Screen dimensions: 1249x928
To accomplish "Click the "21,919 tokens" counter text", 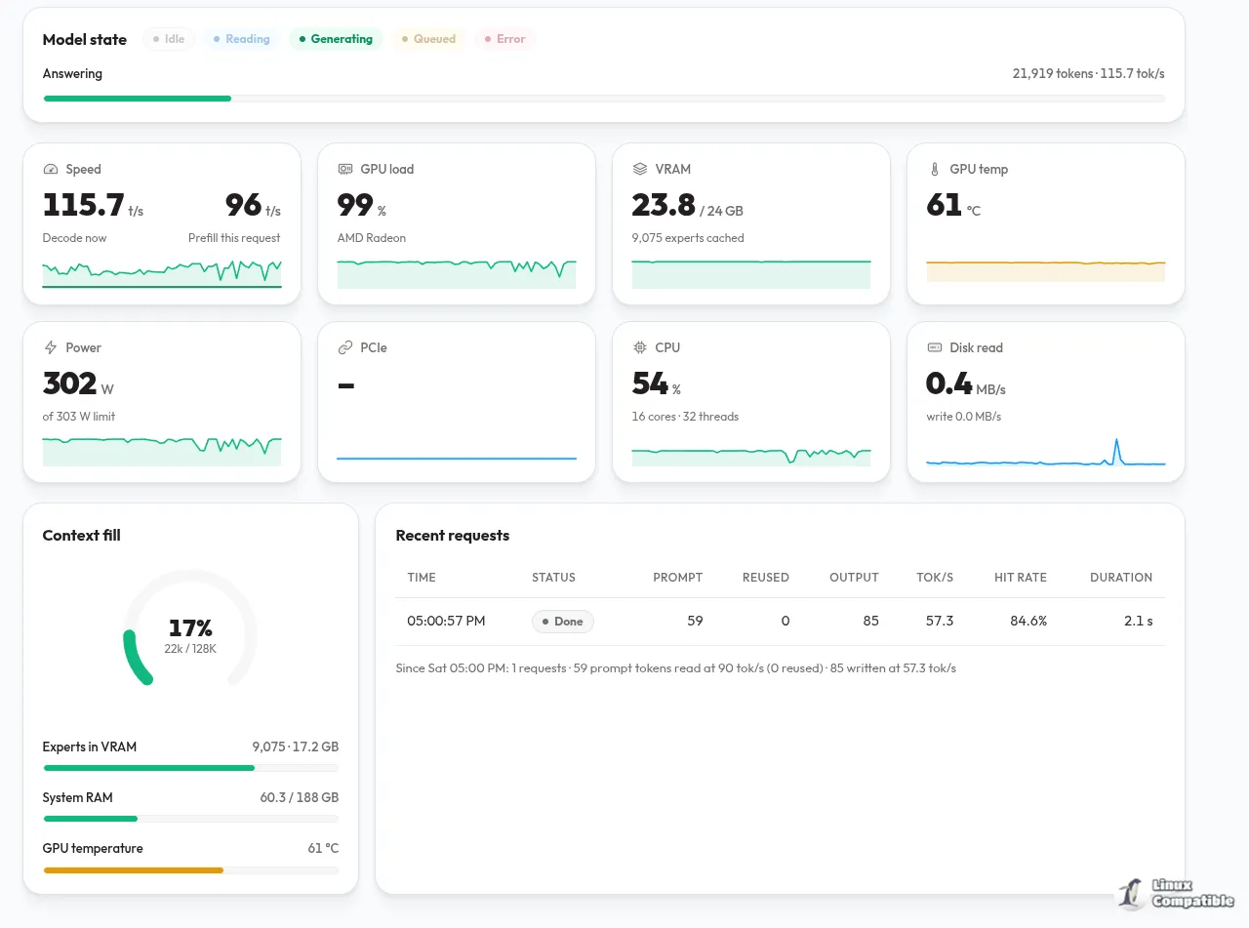I will (x=1053, y=74).
